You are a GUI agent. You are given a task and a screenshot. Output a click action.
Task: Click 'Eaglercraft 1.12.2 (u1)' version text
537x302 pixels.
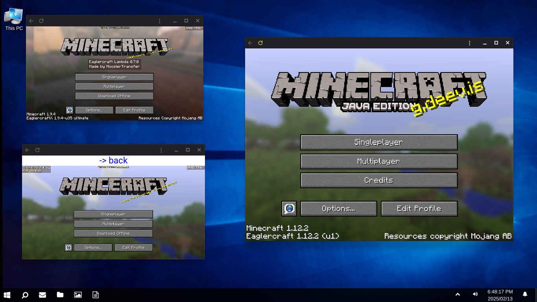tap(293, 236)
